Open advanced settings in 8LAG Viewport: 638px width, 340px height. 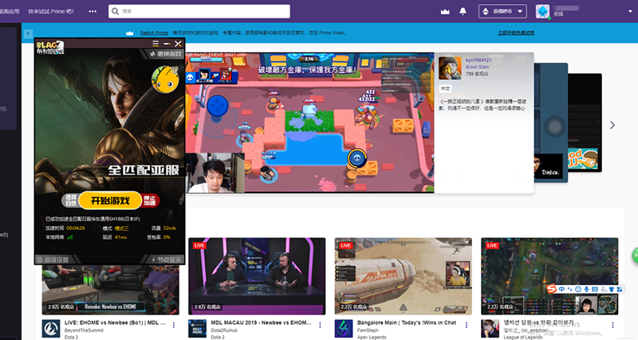click(53, 259)
